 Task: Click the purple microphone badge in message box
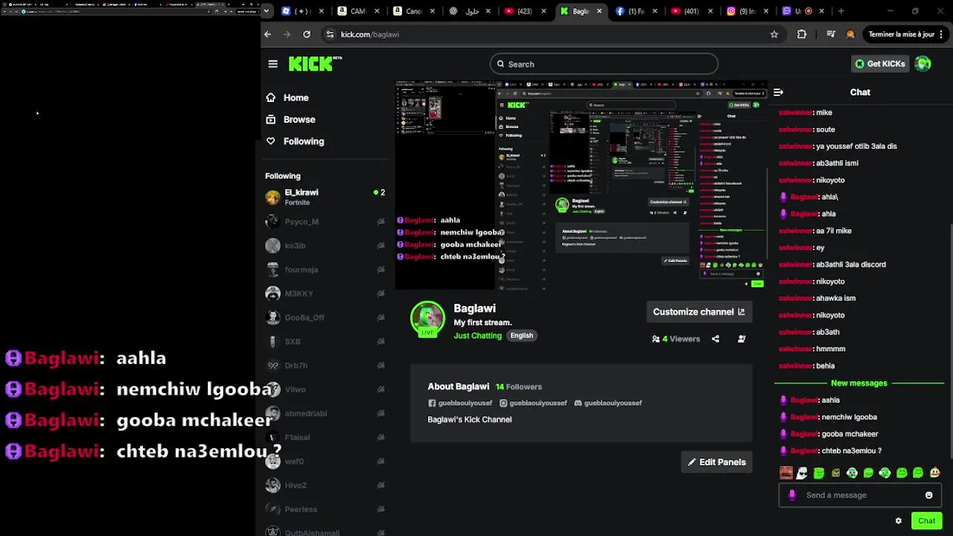791,495
